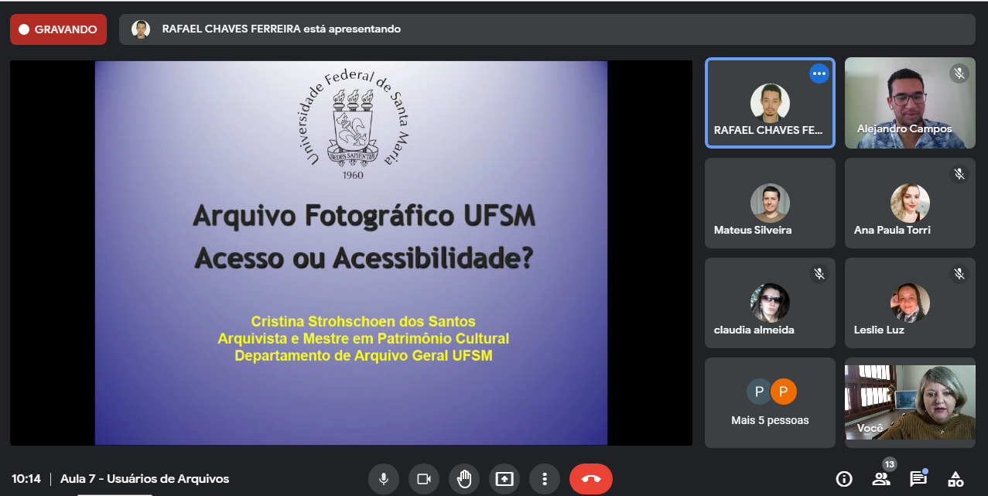
Task: Click the red GRAVANDO recording indicator
Action: click(58, 29)
